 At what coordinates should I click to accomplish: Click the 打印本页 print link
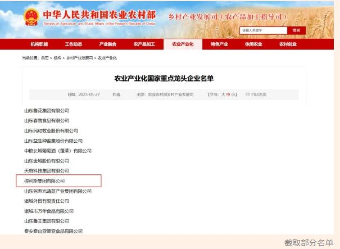(x=259, y=94)
